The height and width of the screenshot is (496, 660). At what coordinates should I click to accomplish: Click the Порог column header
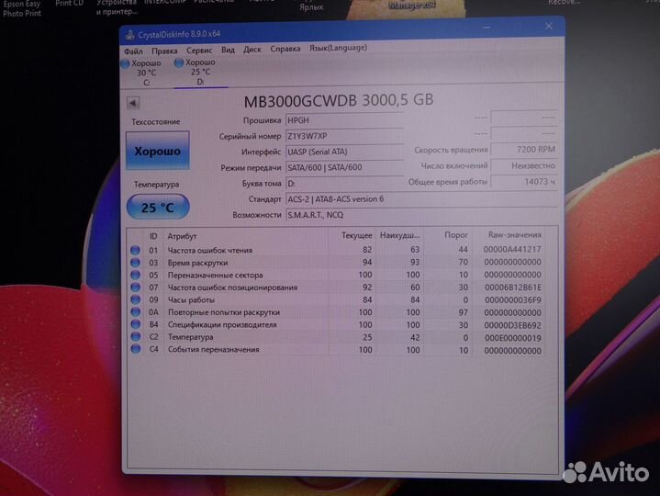(x=456, y=235)
